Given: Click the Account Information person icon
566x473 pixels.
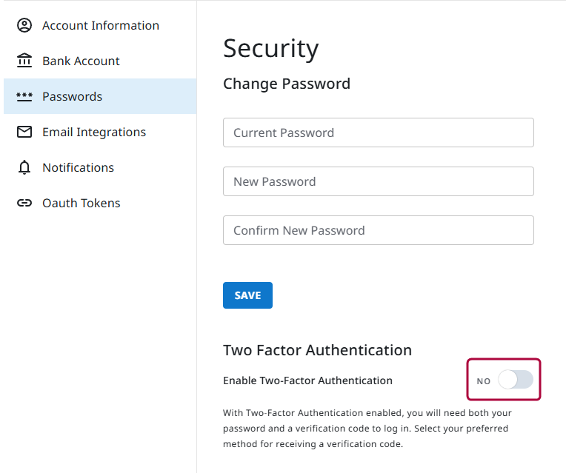Looking at the screenshot, I should 24,25.
